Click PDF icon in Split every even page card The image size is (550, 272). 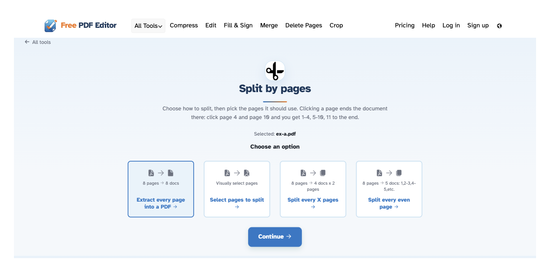(379, 173)
